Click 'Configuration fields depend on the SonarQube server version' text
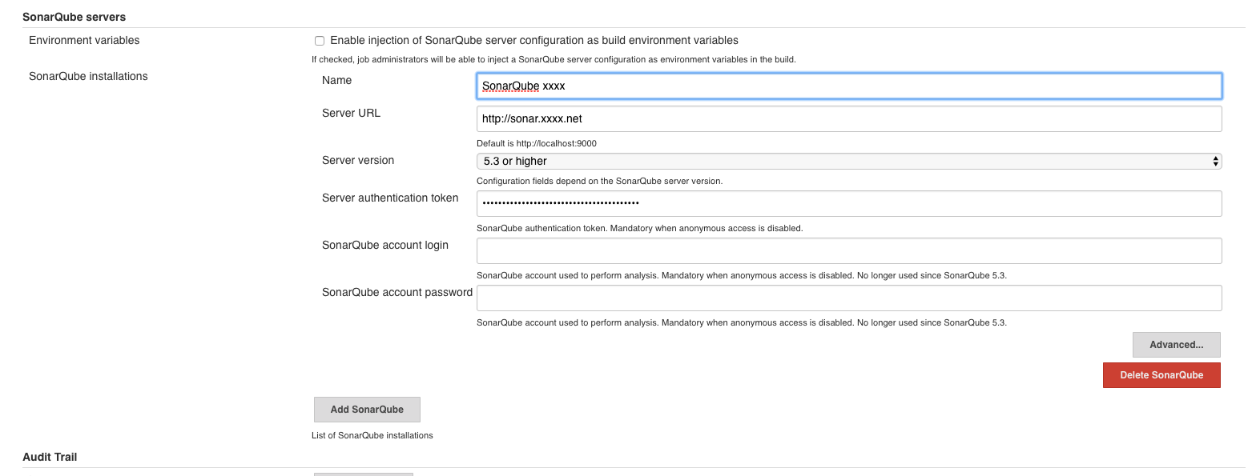1252x476 pixels. [x=600, y=181]
